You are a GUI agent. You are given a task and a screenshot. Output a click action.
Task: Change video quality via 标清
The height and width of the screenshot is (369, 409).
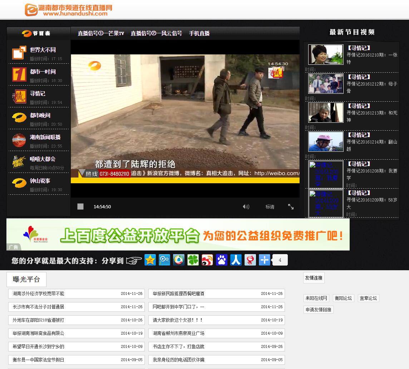tap(270, 207)
